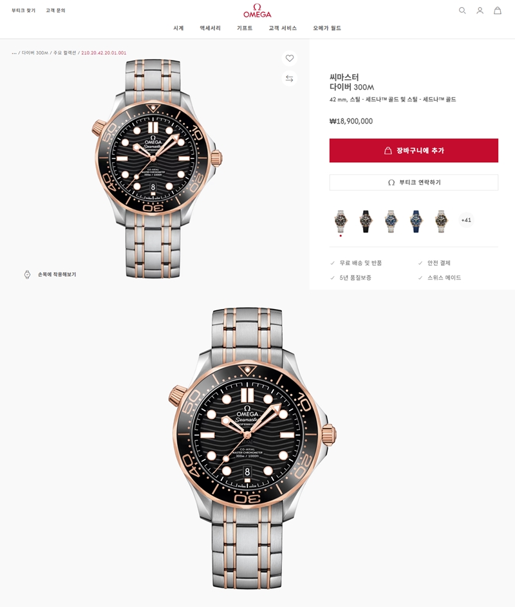
Task: Open the 부티크 찾기 link
Action: click(x=23, y=10)
